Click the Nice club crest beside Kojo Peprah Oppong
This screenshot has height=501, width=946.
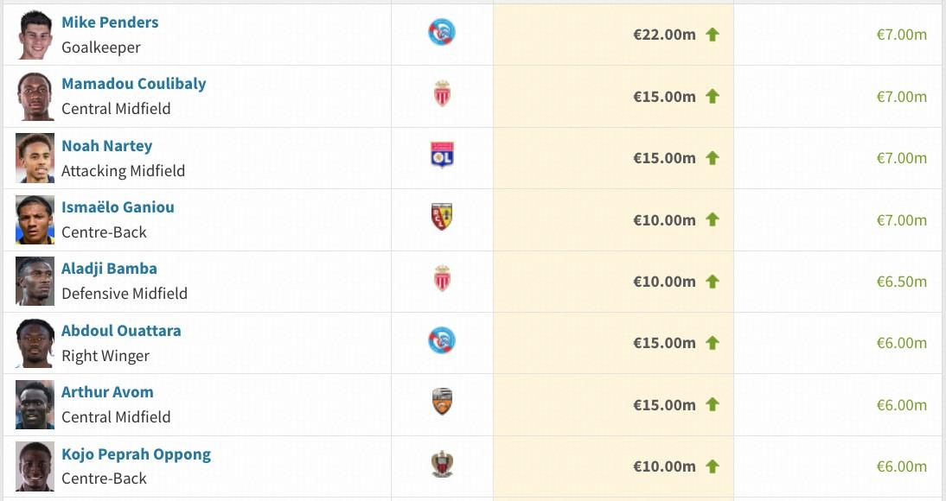click(x=442, y=465)
